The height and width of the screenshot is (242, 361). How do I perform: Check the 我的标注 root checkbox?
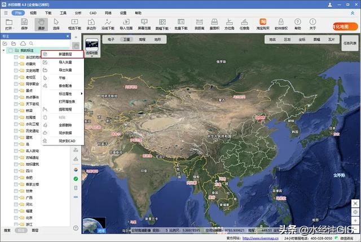click(11, 50)
